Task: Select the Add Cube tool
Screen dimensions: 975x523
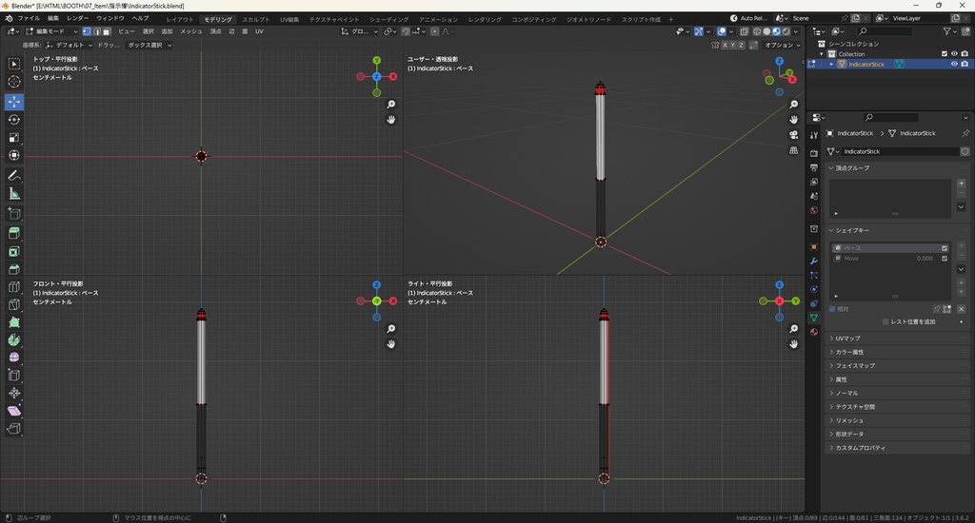Action: point(13,214)
